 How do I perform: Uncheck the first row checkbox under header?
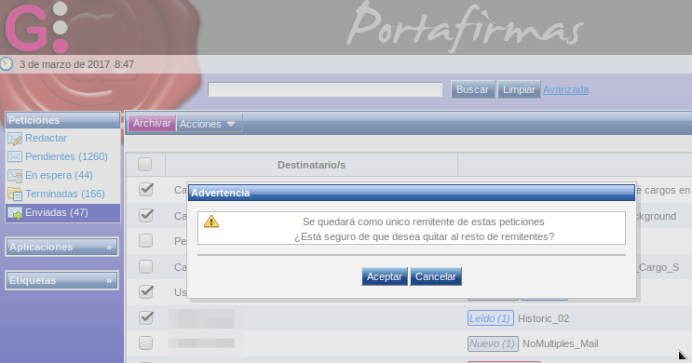coord(145,189)
